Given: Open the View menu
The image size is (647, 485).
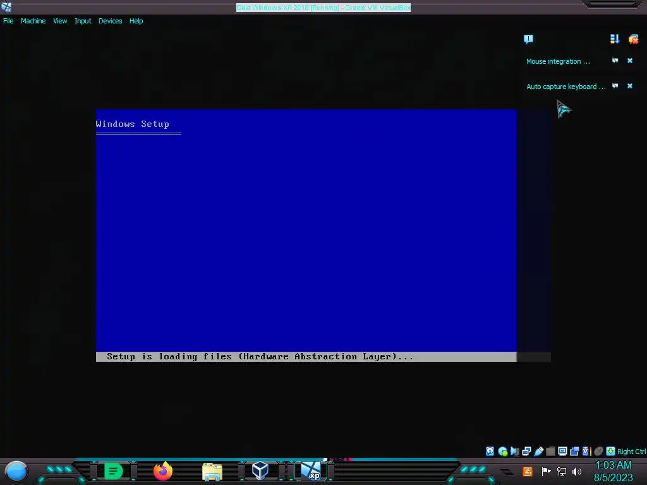Looking at the screenshot, I should (60, 21).
